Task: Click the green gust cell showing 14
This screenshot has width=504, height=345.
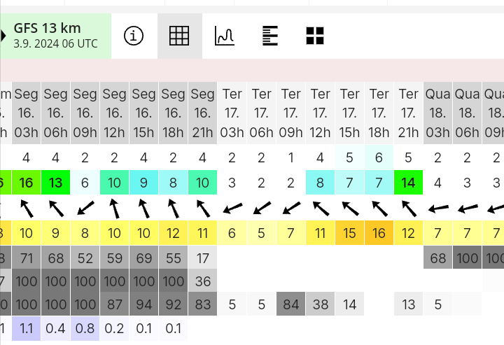Action: click(408, 183)
